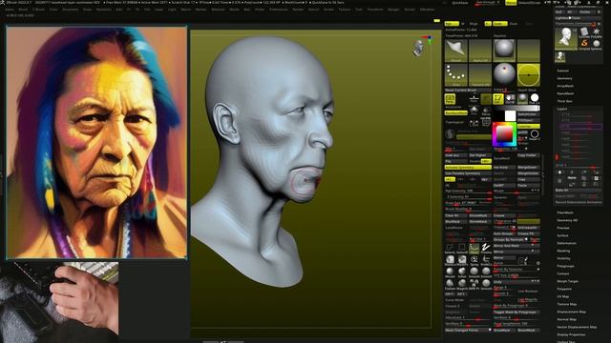611x343 pixels.
Task: Click the yellow draw size circle
Action: coord(528,74)
